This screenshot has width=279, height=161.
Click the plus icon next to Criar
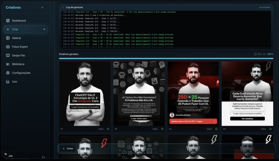[x=8, y=29]
